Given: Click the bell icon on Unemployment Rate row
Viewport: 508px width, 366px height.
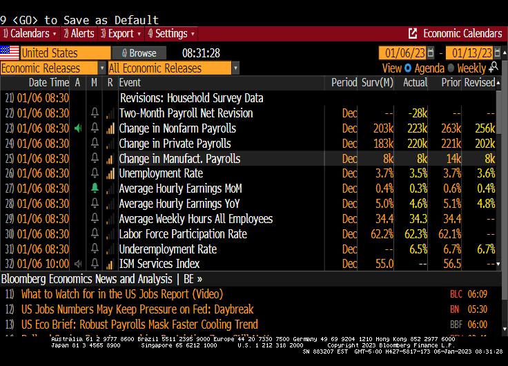Looking at the screenshot, I should [95, 173].
